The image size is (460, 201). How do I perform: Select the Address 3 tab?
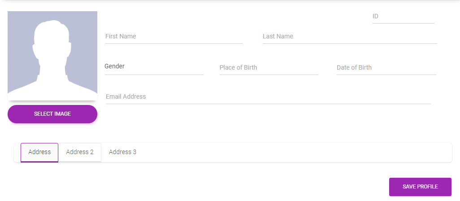point(122,152)
